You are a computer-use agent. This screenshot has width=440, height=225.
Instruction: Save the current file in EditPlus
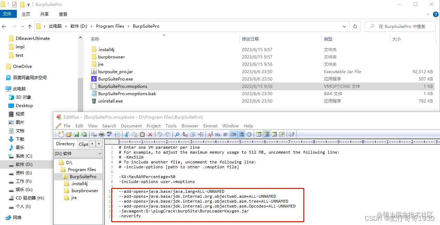76,134
